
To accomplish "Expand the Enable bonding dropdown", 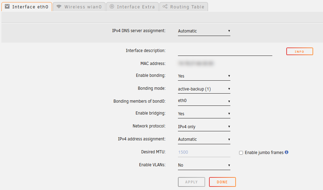I will pyautogui.click(x=204, y=76).
